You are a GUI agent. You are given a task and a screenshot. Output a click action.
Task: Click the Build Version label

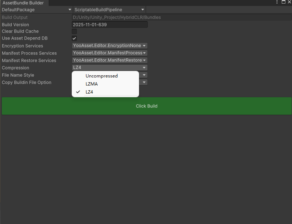(x=15, y=25)
